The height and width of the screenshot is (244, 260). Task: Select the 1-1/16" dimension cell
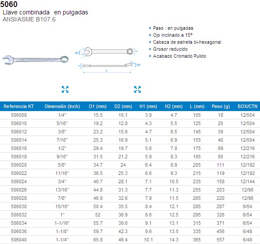click(x=62, y=223)
